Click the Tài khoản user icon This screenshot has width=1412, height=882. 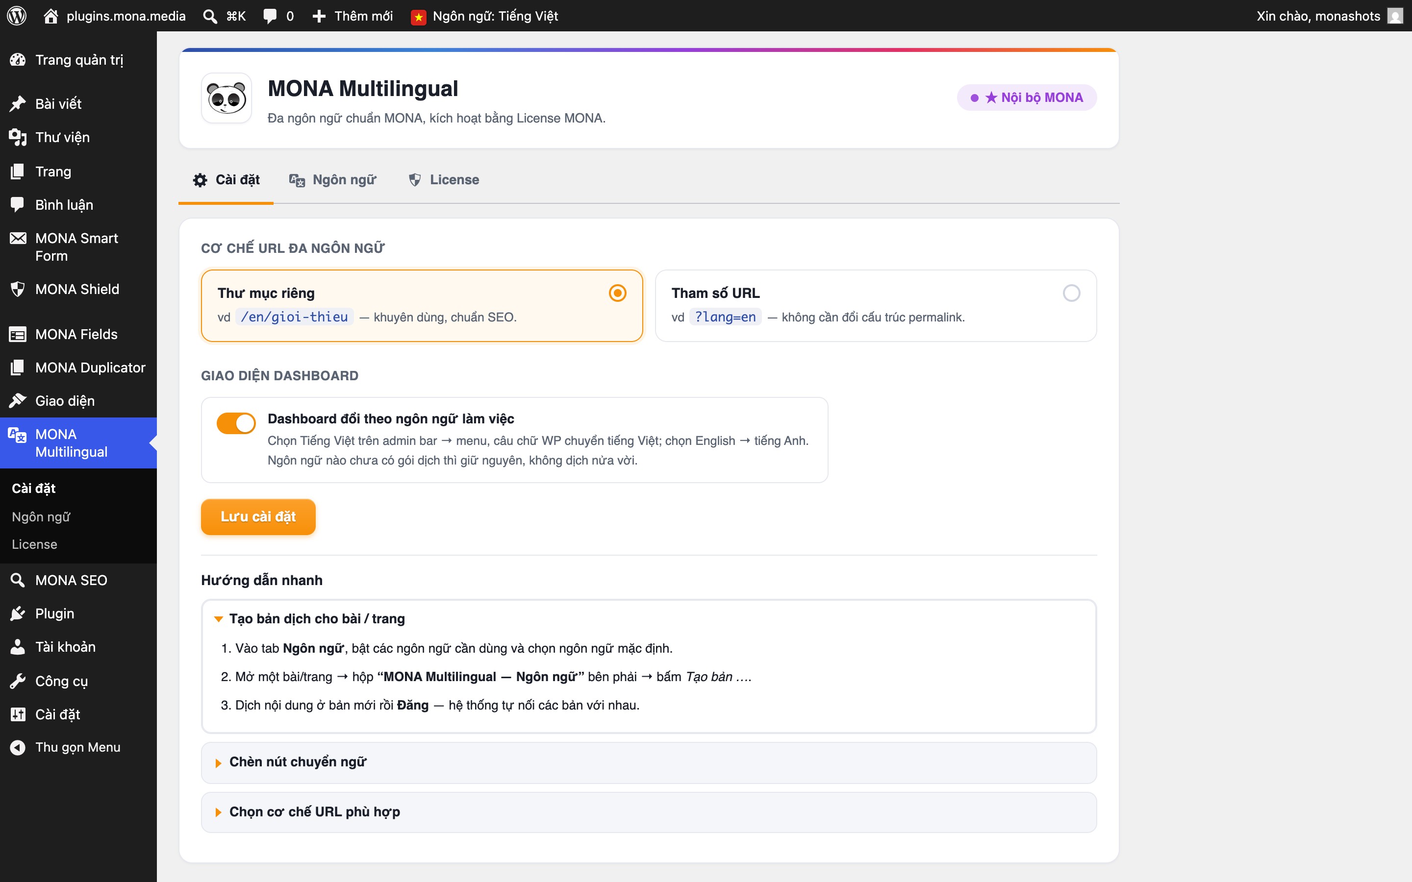pyautogui.click(x=18, y=646)
